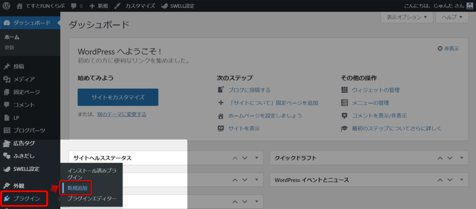Click the brush icon beside 外観
Viewport: 476px width, 209px height.
pos(7,186)
